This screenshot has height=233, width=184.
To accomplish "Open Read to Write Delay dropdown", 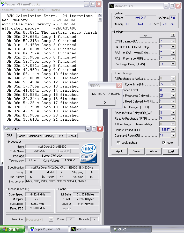I will (x=173, y=113).
